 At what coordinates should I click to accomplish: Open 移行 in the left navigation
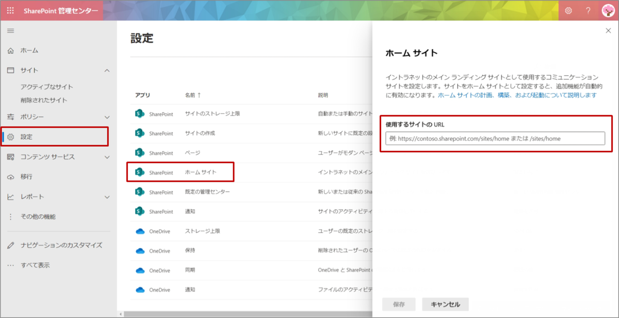pyautogui.click(x=26, y=177)
